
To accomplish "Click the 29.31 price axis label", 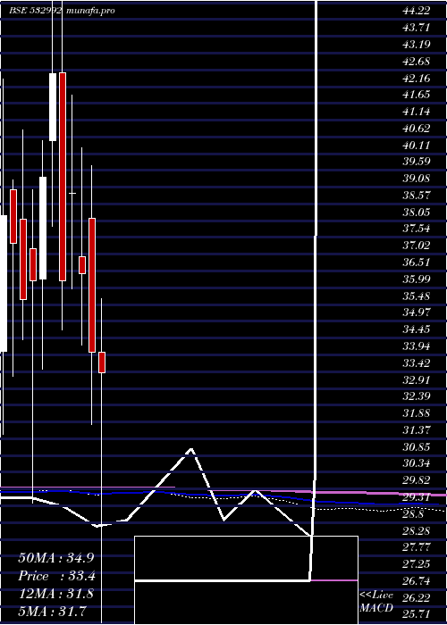I will coord(417,497).
